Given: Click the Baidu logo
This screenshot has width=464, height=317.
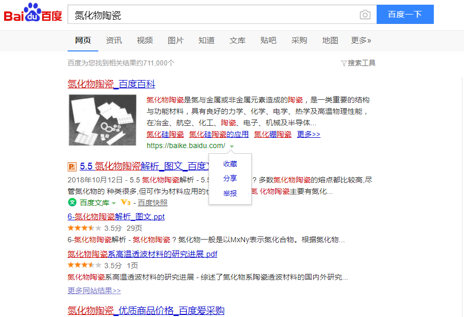Looking at the screenshot, I should click(x=33, y=12).
